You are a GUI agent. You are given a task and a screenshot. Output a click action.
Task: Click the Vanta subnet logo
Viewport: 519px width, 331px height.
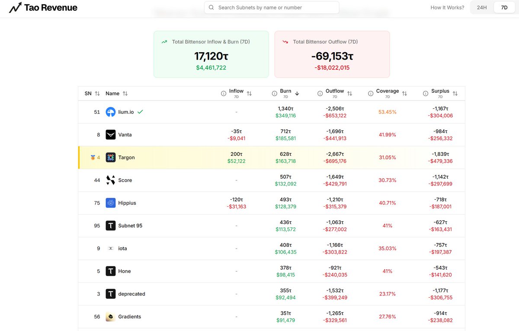[x=111, y=135]
